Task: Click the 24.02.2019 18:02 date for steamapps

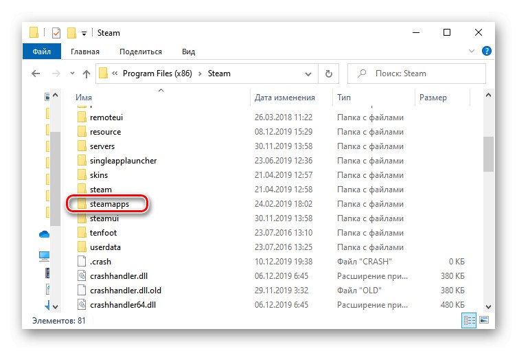Action: pos(284,204)
